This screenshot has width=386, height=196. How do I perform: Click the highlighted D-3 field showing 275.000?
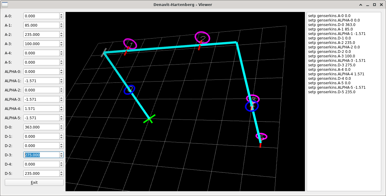coord(41,155)
